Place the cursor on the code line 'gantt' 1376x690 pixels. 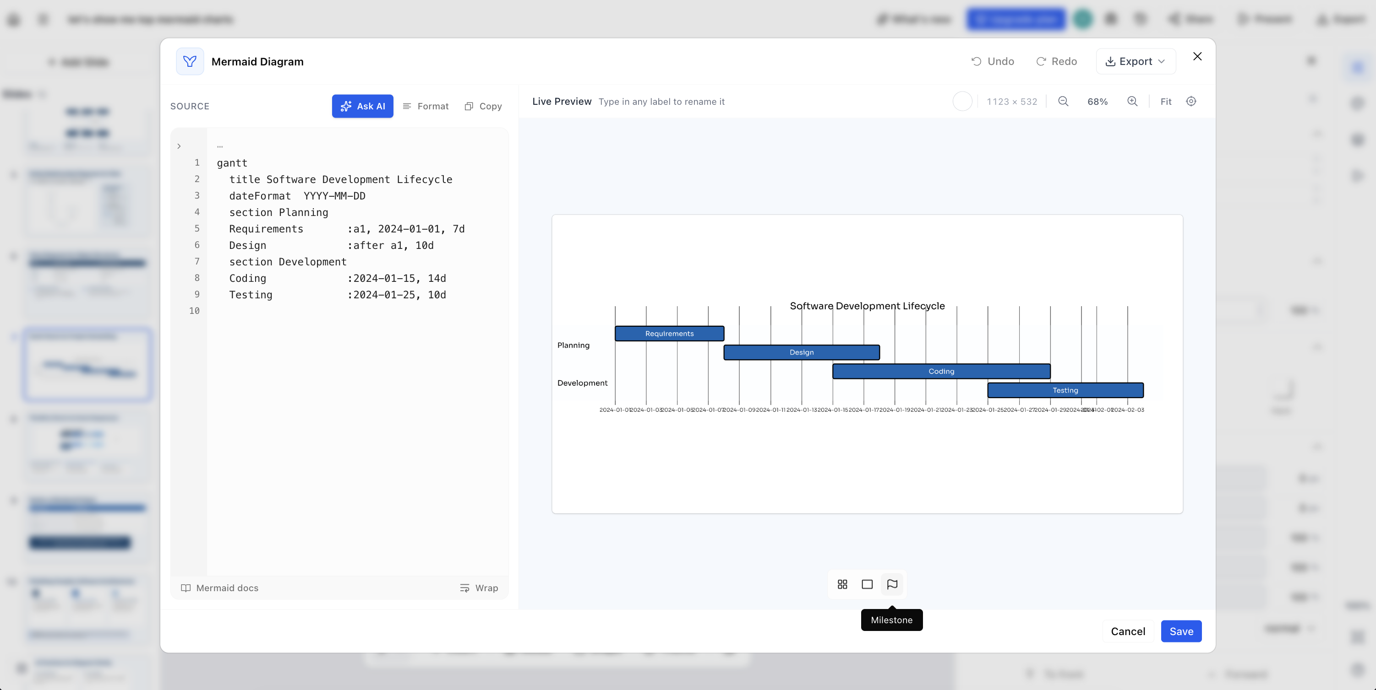(x=232, y=163)
